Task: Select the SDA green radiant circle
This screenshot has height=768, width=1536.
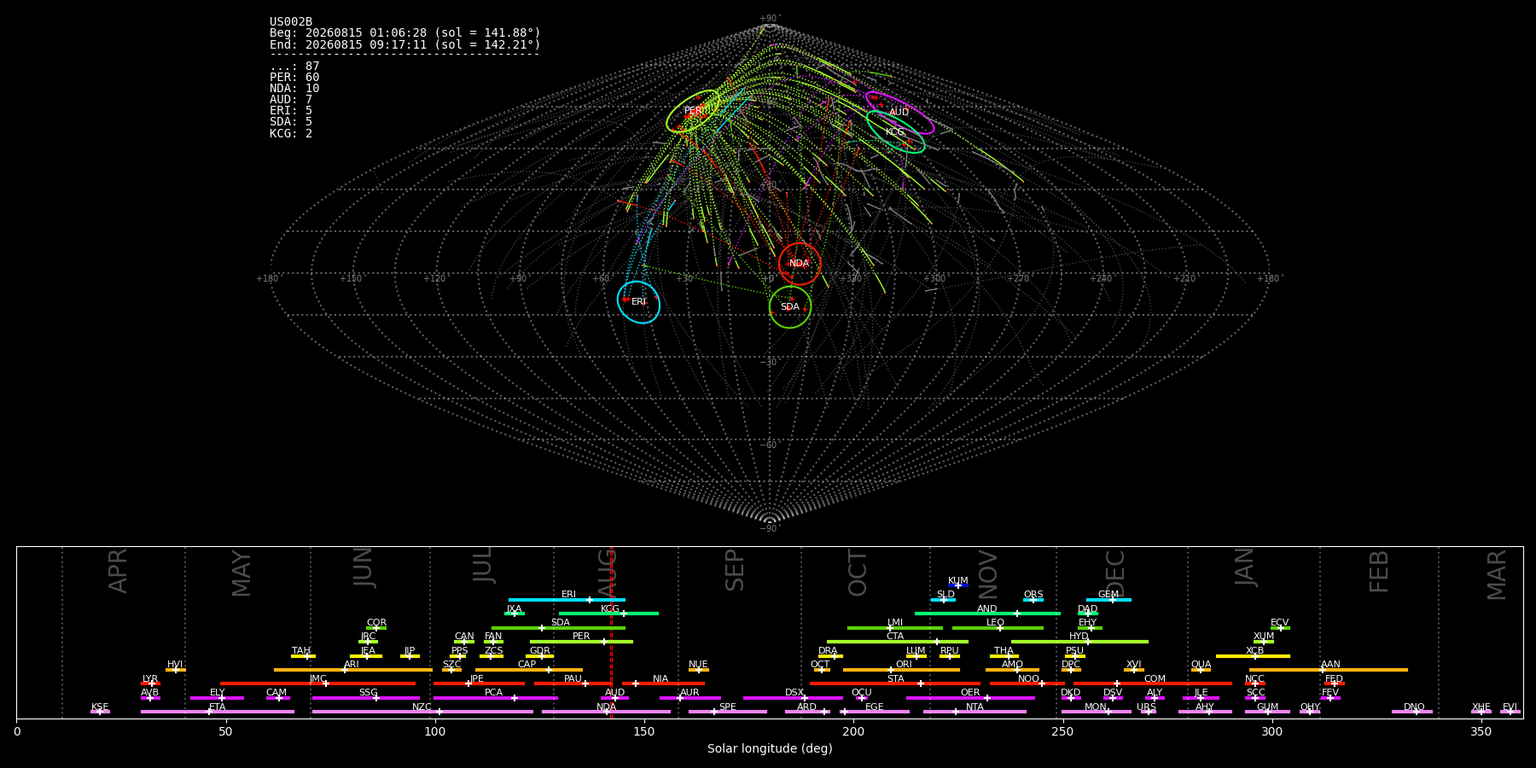Action: pos(790,307)
